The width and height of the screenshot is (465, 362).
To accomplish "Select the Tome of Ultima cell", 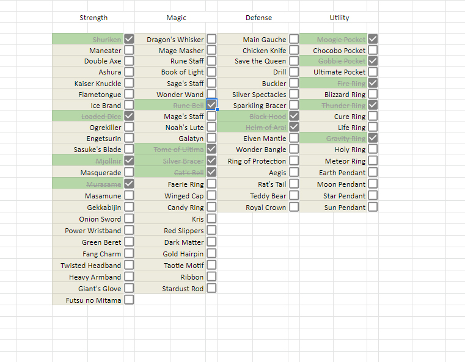I will point(170,150).
